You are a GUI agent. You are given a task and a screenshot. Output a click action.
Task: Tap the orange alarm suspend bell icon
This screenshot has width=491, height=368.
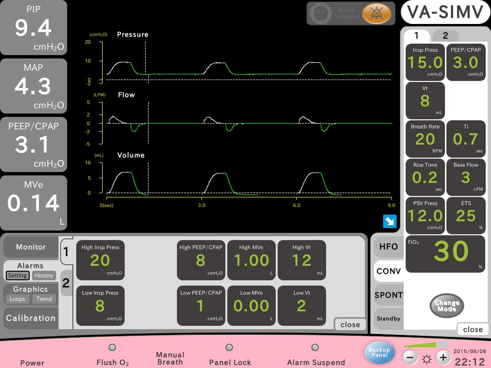tap(376, 13)
